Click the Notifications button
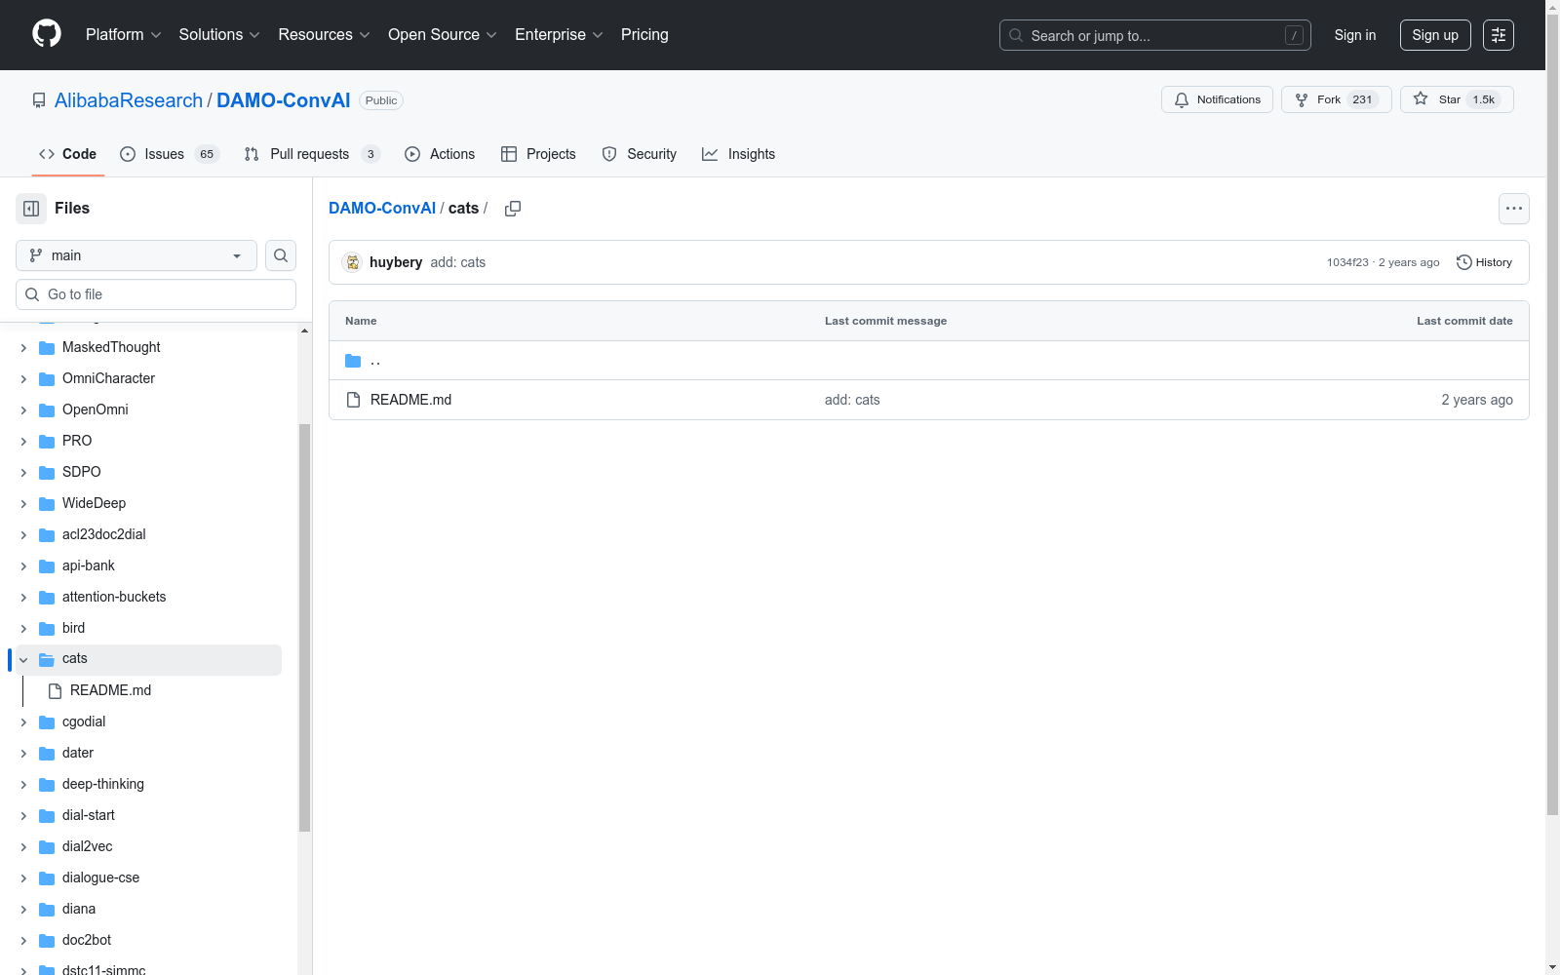The image size is (1560, 975). click(x=1217, y=99)
